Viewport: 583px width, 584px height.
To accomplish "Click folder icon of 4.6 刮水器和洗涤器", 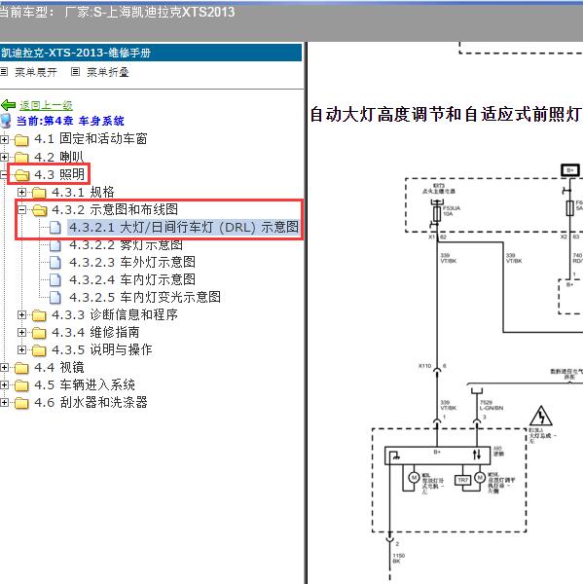I will (21, 403).
